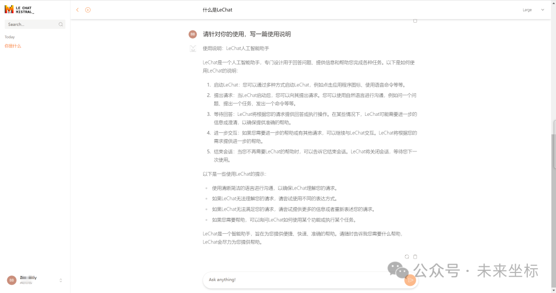The height and width of the screenshot is (293, 556).
Task: Click the conversation title '什么是LeChat'
Action: tap(217, 10)
